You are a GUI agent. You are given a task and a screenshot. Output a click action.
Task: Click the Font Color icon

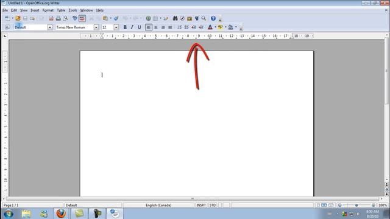click(210, 27)
